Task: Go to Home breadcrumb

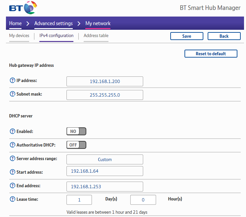Action: [x=15, y=23]
